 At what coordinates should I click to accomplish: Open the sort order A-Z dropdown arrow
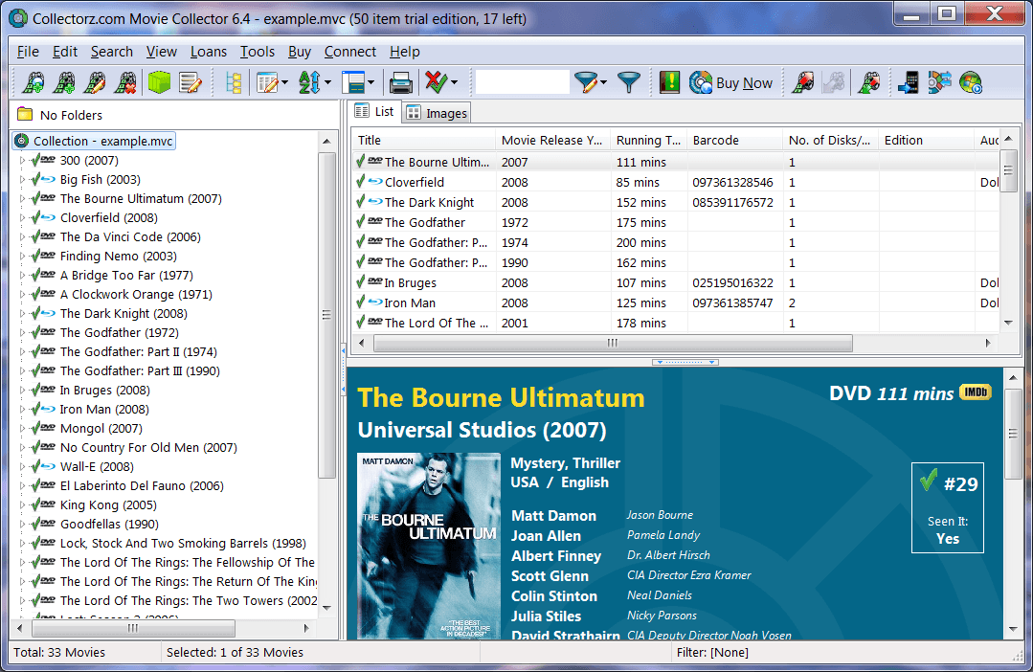point(327,83)
